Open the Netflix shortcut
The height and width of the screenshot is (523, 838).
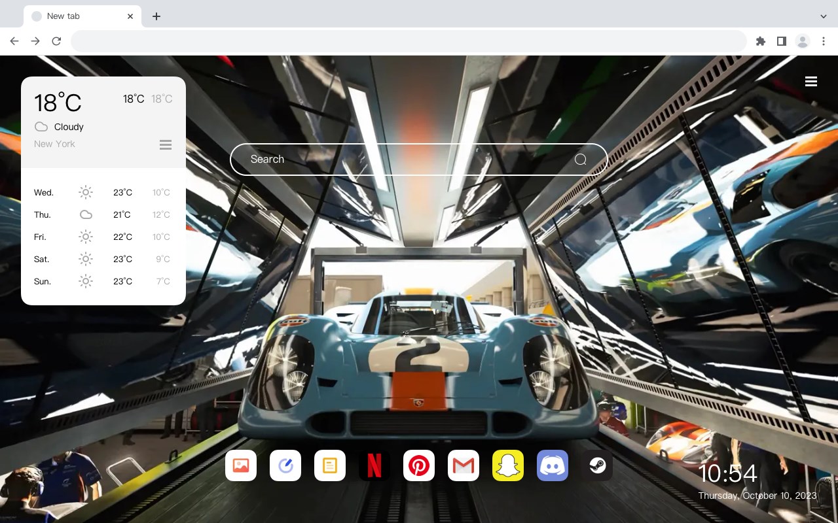(374, 465)
